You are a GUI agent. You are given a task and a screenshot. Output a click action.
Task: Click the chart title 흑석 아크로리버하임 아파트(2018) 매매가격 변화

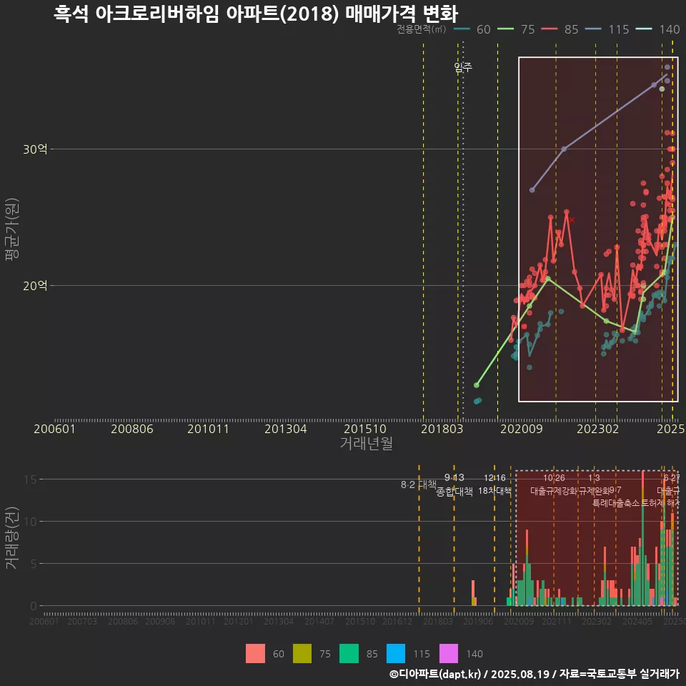click(x=256, y=14)
